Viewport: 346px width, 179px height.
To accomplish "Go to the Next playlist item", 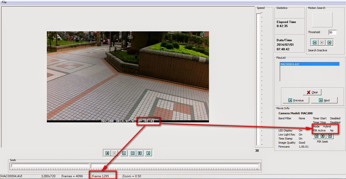I will pyautogui.click(x=324, y=100).
